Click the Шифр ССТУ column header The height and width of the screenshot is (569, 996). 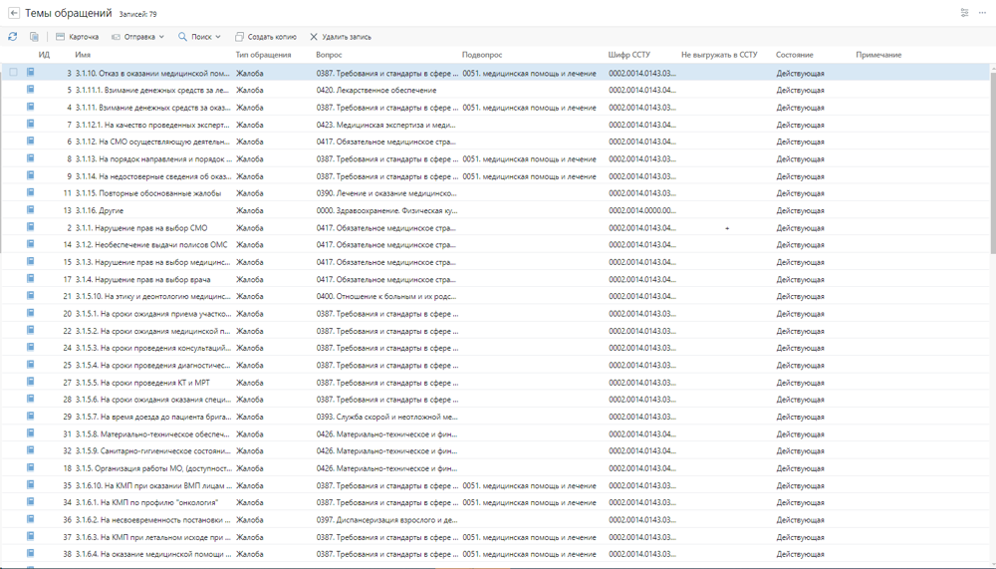tap(628, 55)
